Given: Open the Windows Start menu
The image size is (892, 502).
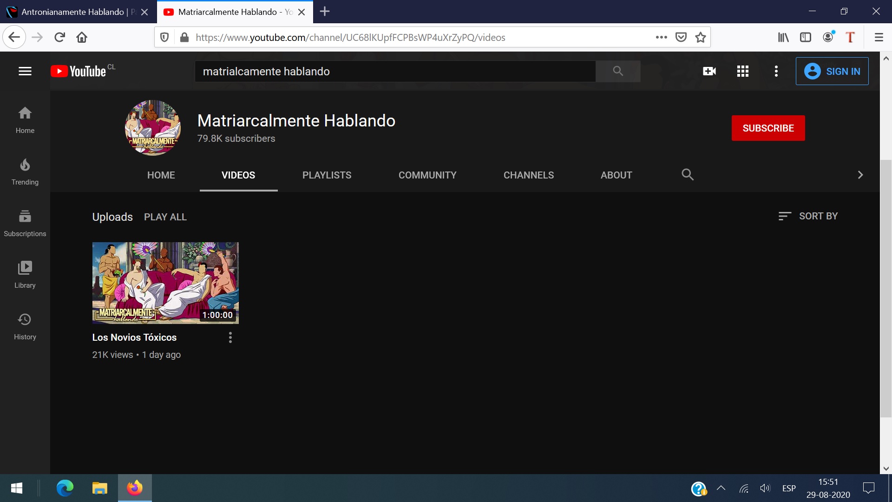Looking at the screenshot, I should coord(17,488).
